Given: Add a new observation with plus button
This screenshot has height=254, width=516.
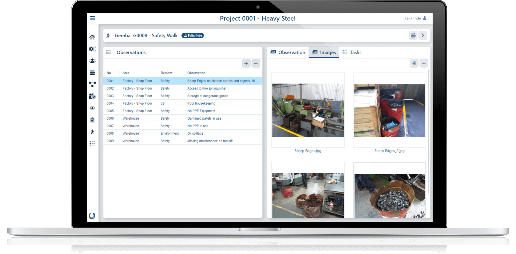Looking at the screenshot, I should point(246,63).
